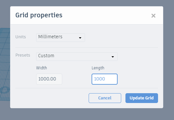Click the arrow on the Presets combo box
This screenshot has width=174, height=120.
click(x=113, y=57)
